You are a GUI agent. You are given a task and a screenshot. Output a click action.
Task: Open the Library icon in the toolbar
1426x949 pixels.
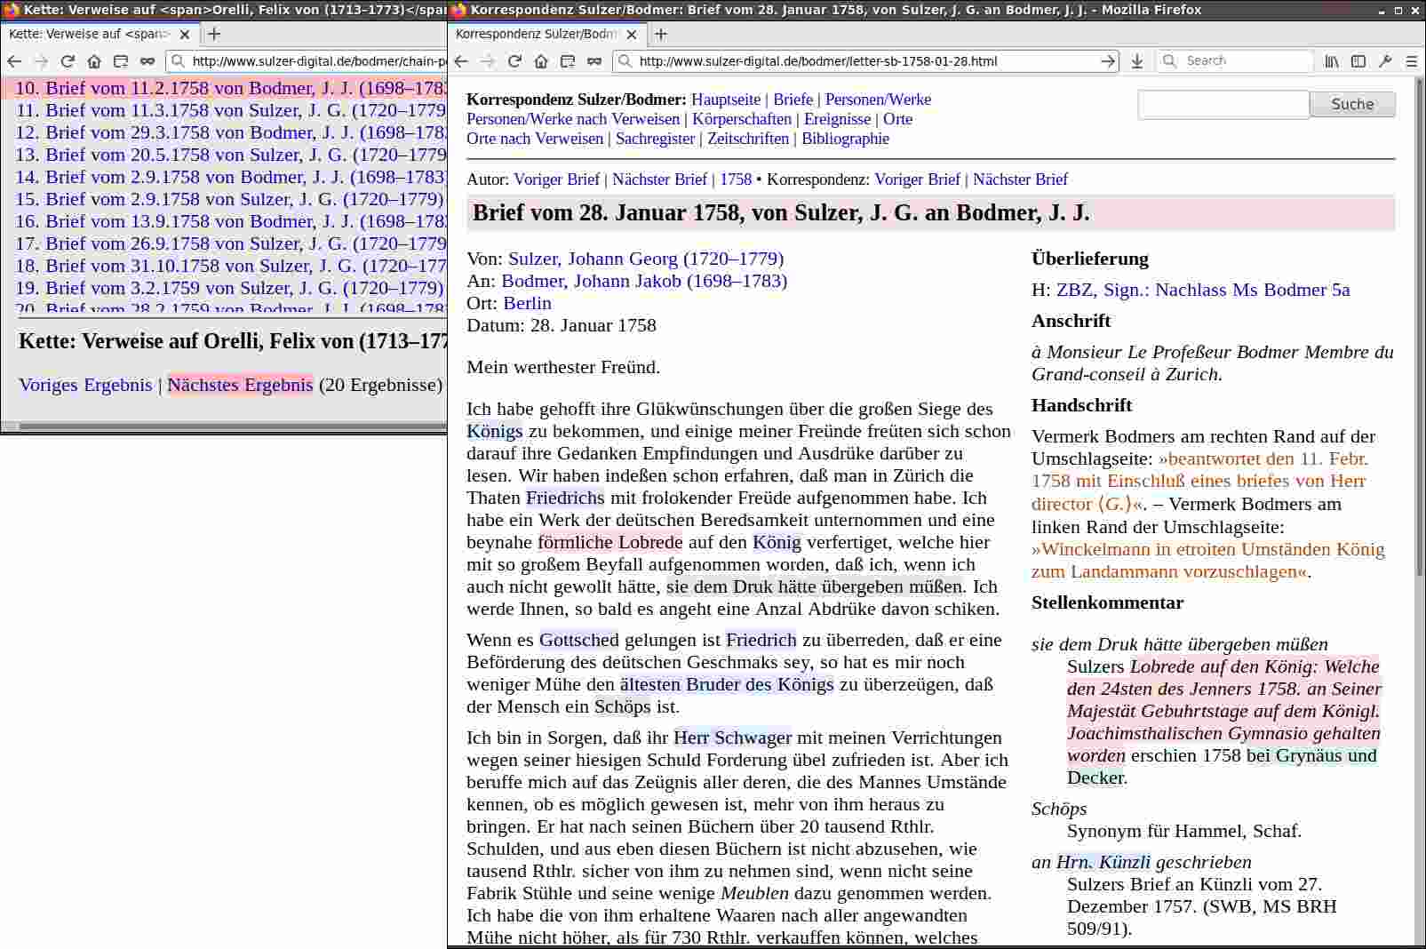[x=1332, y=61]
